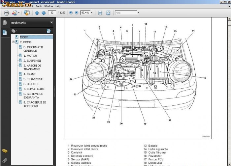
Task: Open bookmark 5. TRANSMISIE
Action: [33, 79]
